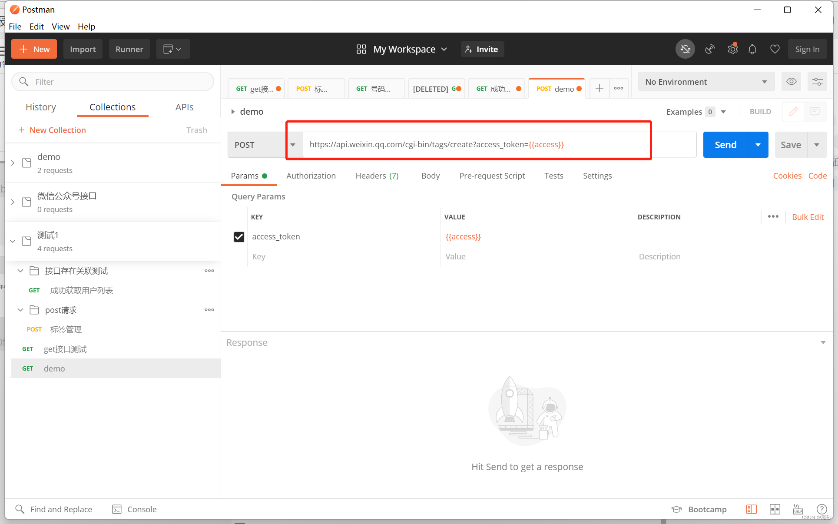
Task: Click the environment quick look eye icon
Action: coord(791,82)
